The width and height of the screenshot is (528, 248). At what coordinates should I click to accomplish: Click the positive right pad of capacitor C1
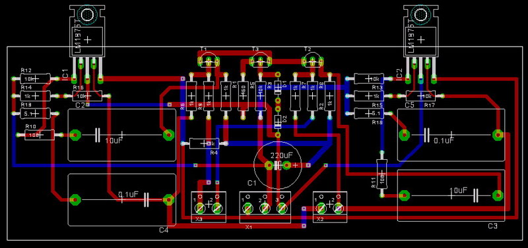[x=287, y=165]
